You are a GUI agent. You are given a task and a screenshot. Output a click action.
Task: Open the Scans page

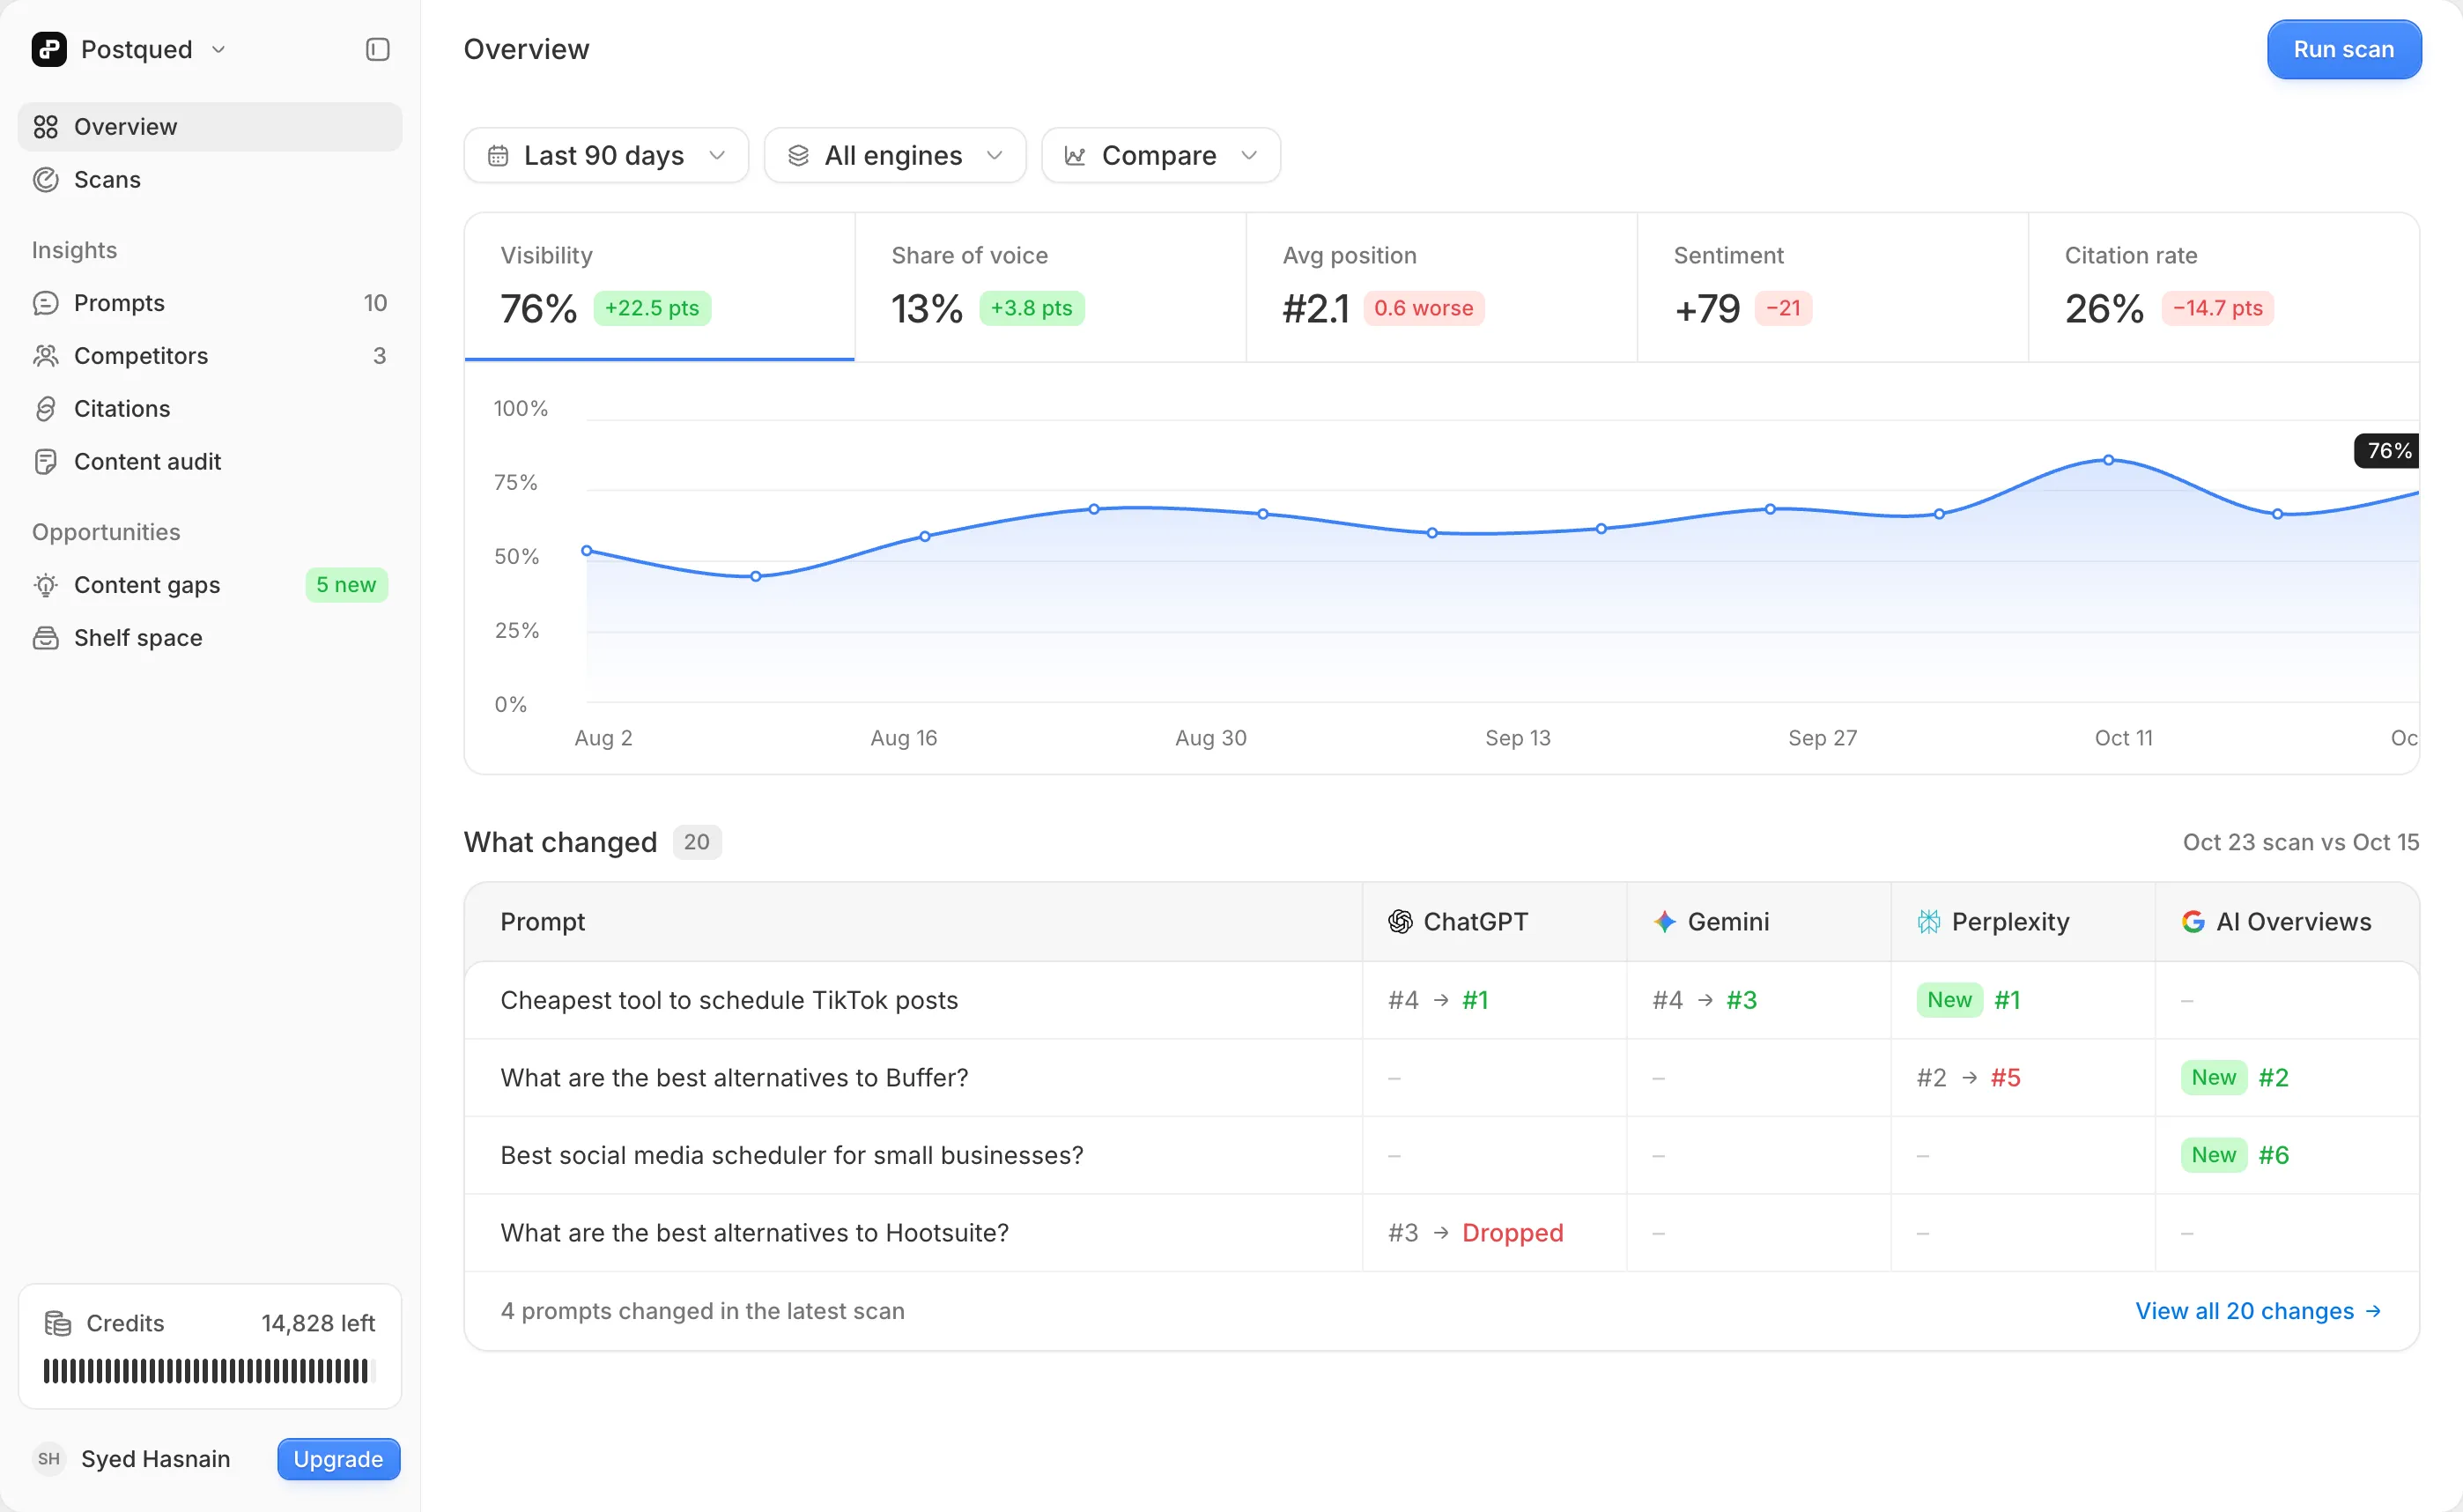pyautogui.click(x=210, y=180)
